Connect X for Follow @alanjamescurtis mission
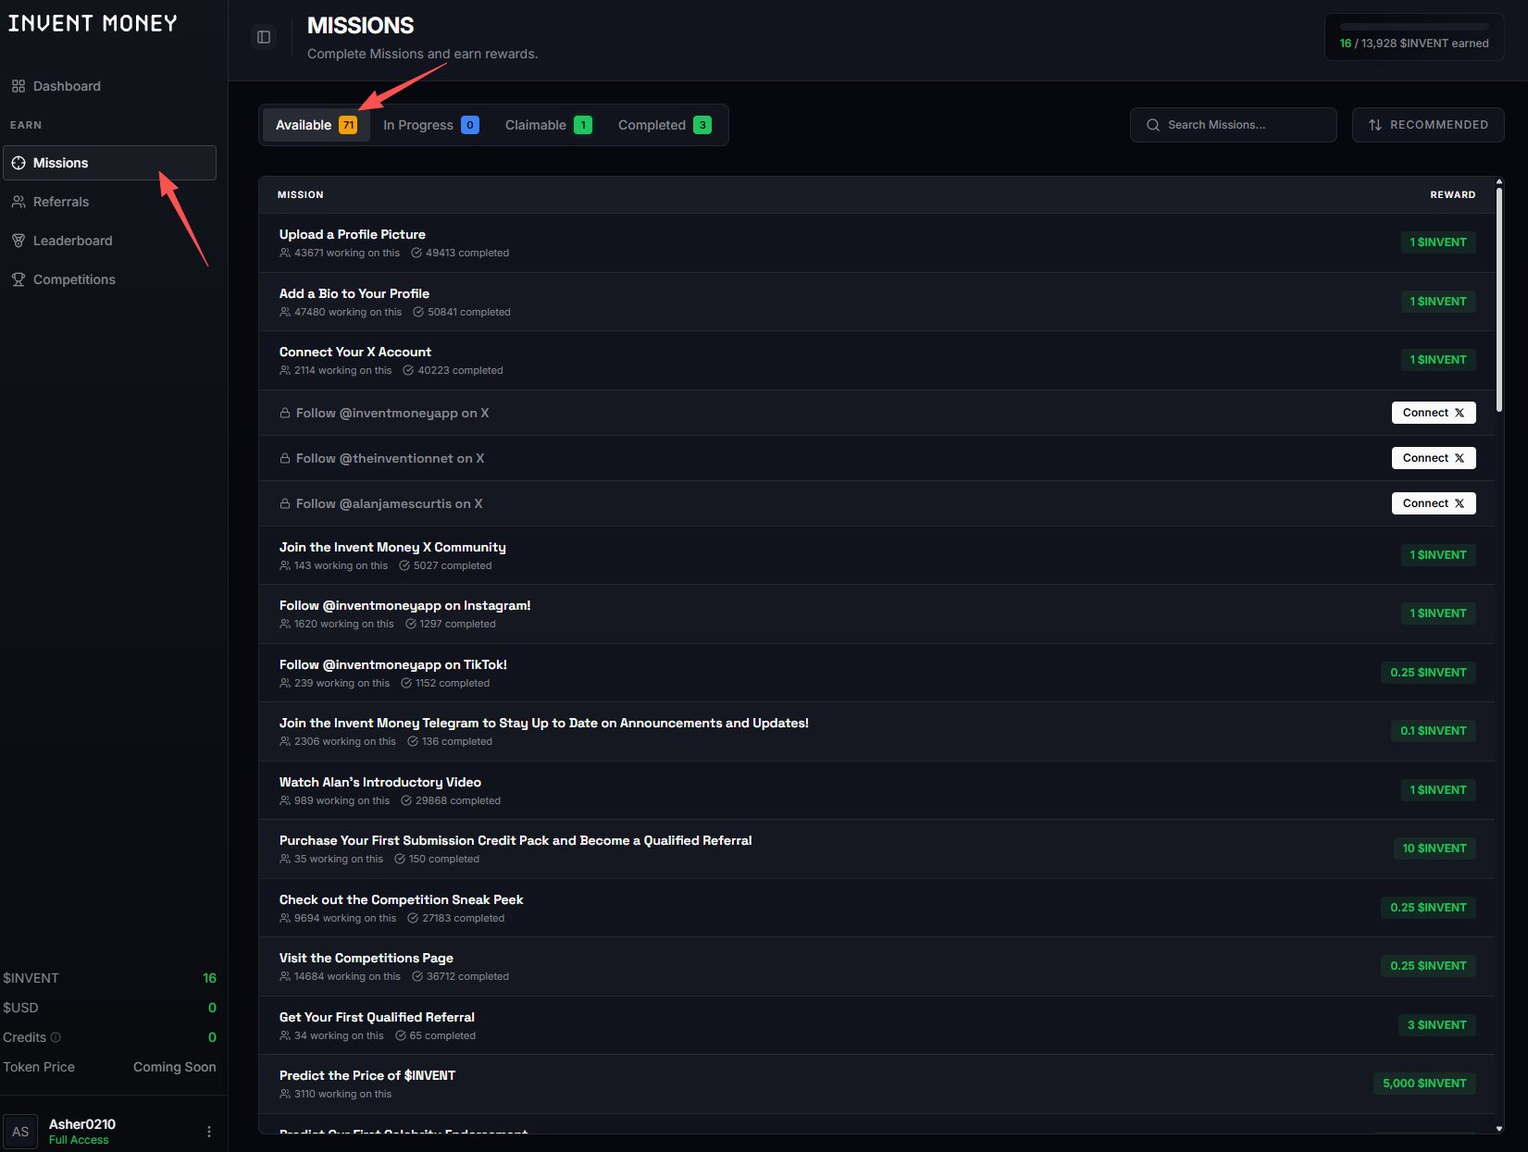Image resolution: width=1528 pixels, height=1152 pixels. pos(1433,503)
